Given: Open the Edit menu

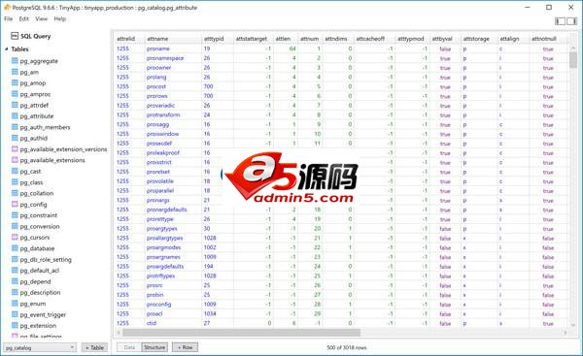Looking at the screenshot, I should coord(23,18).
